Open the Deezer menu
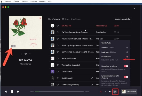The height and width of the screenshot is (96, 142). click(8, 2)
